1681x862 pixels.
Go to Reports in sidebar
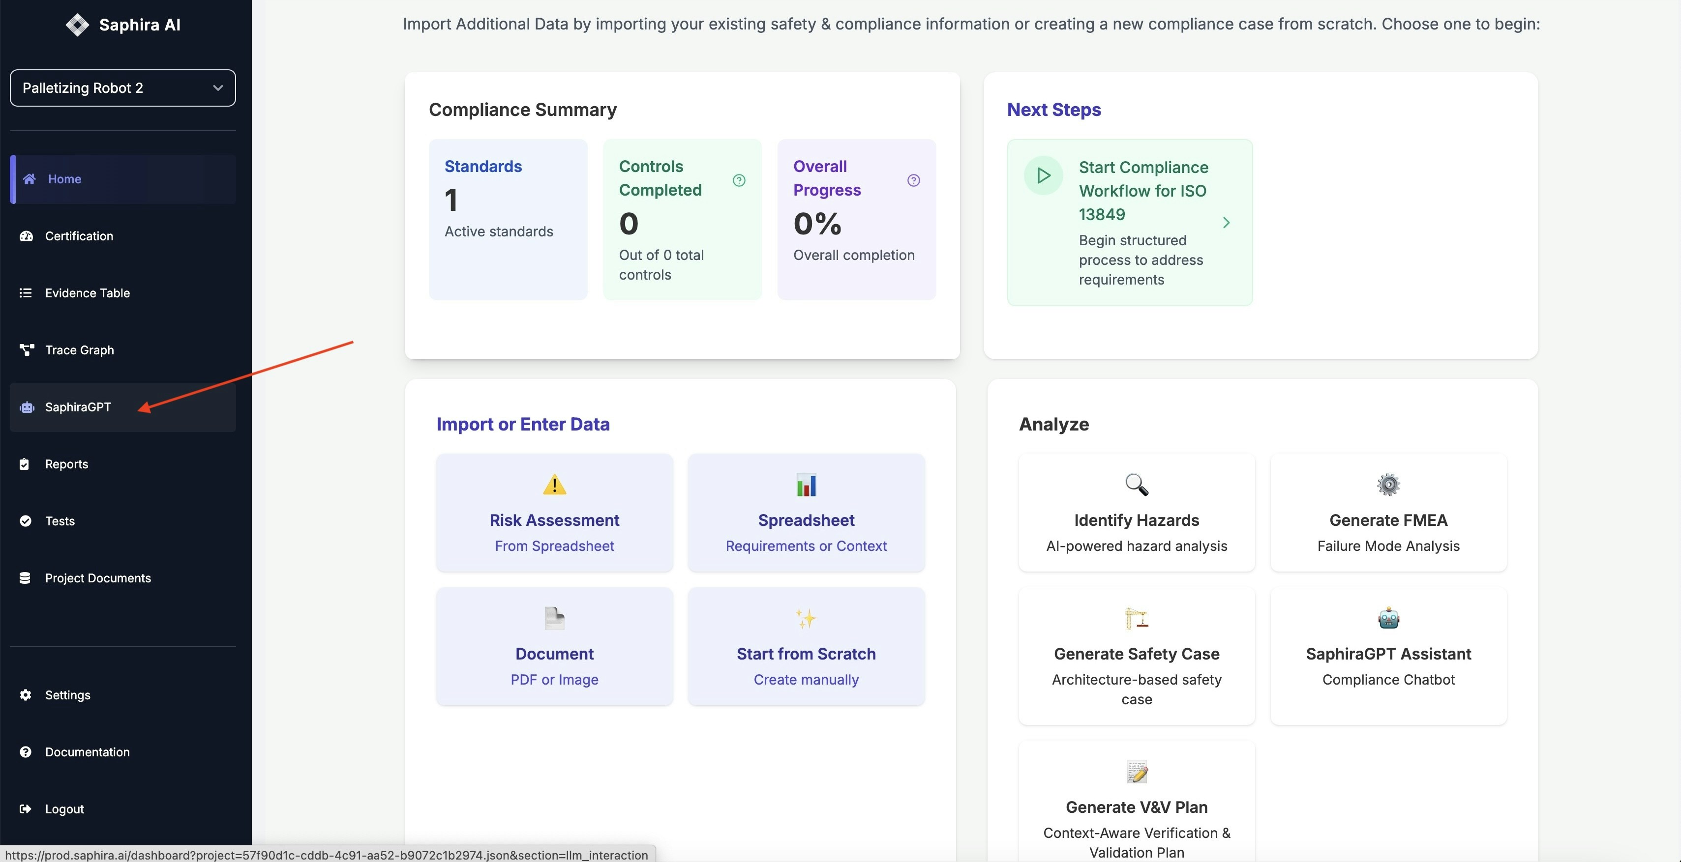(x=66, y=464)
